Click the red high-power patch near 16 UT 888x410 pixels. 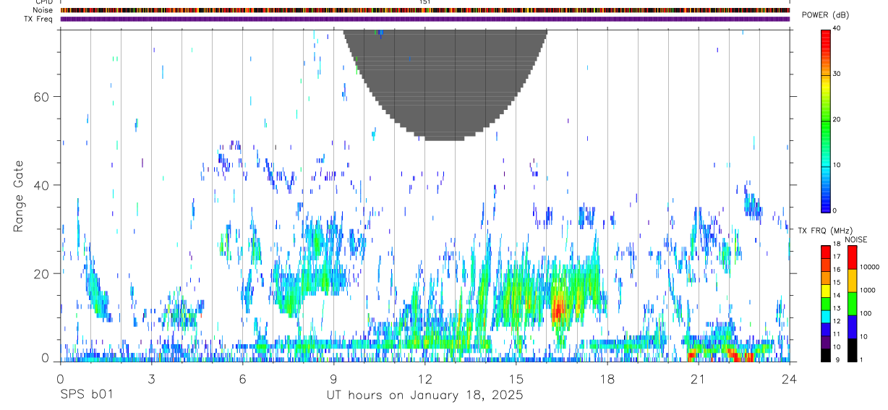[x=557, y=309]
